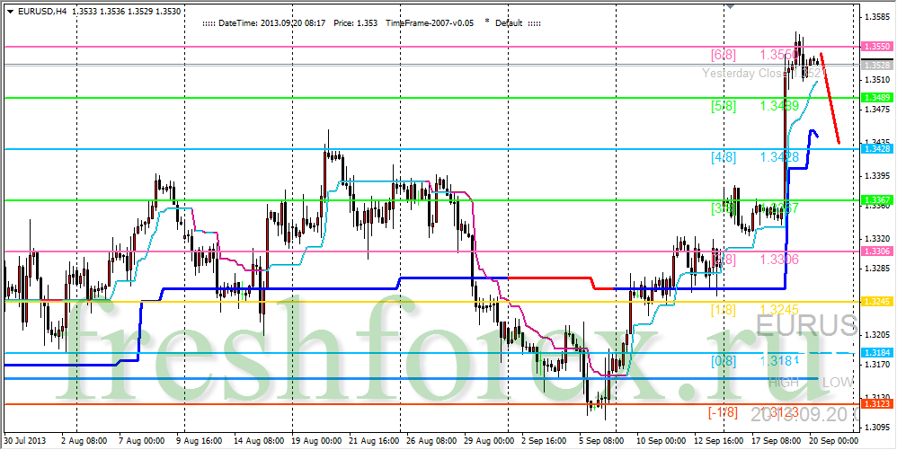The image size is (897, 450).
Task: Click the 9 Aug 16:00 time label
Action: [x=199, y=441]
